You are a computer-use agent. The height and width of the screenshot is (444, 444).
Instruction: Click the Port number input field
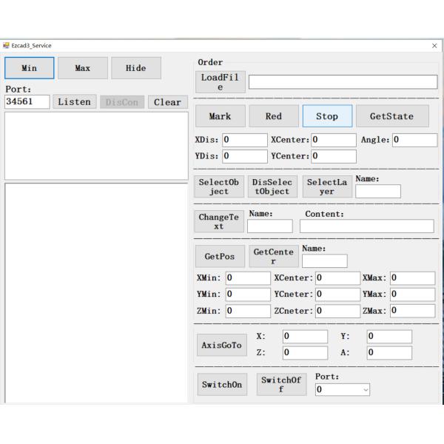pos(27,102)
